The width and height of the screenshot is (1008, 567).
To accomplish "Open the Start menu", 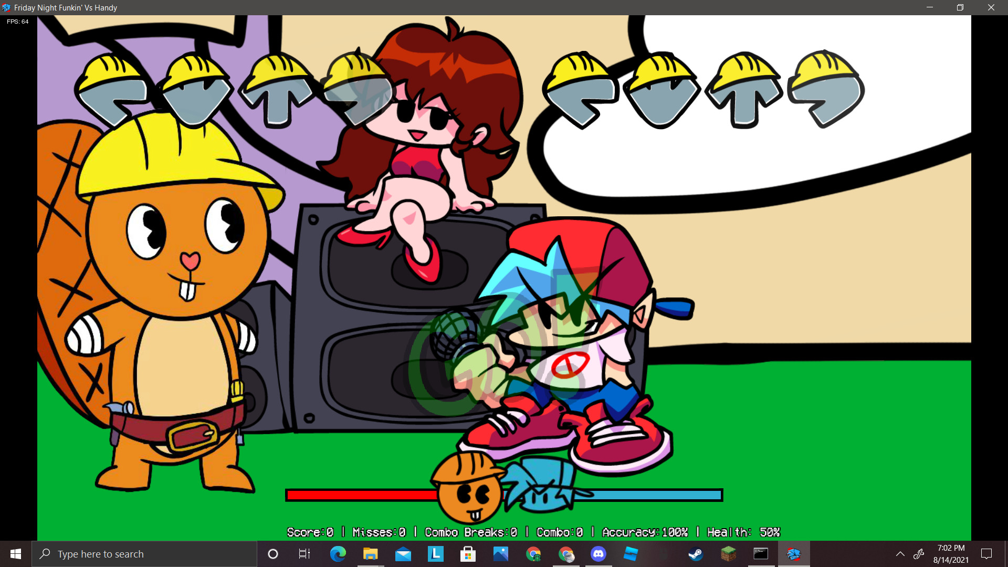I will [15, 554].
